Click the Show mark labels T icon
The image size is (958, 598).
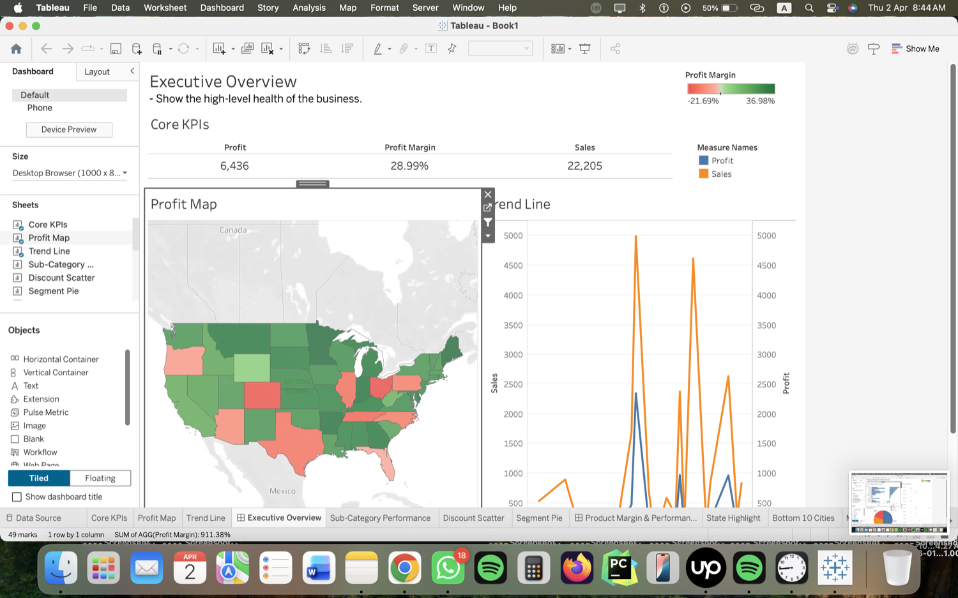pos(431,49)
